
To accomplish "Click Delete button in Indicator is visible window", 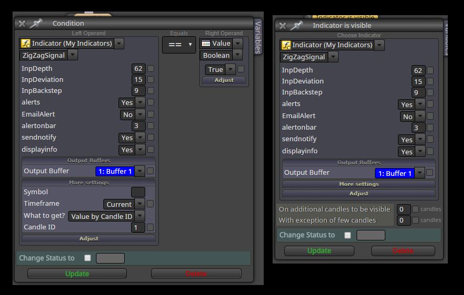I will [x=403, y=251].
